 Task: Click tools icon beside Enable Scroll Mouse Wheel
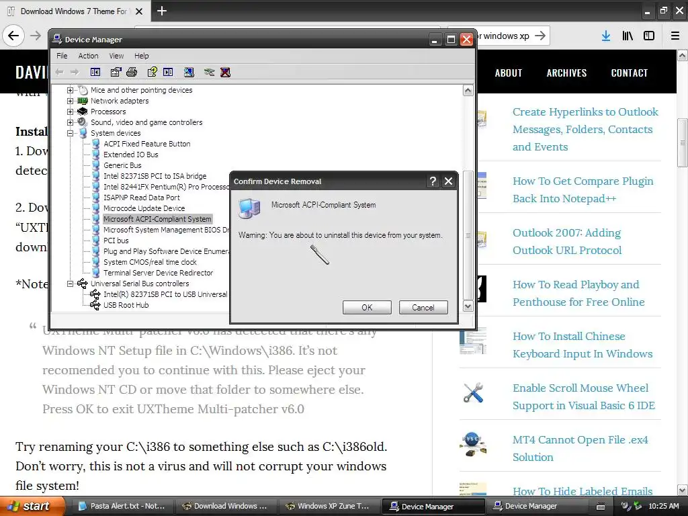473,392
